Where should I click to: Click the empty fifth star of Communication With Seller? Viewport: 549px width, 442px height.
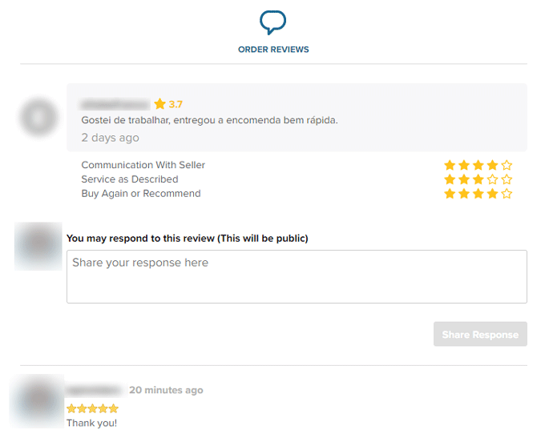tap(507, 165)
